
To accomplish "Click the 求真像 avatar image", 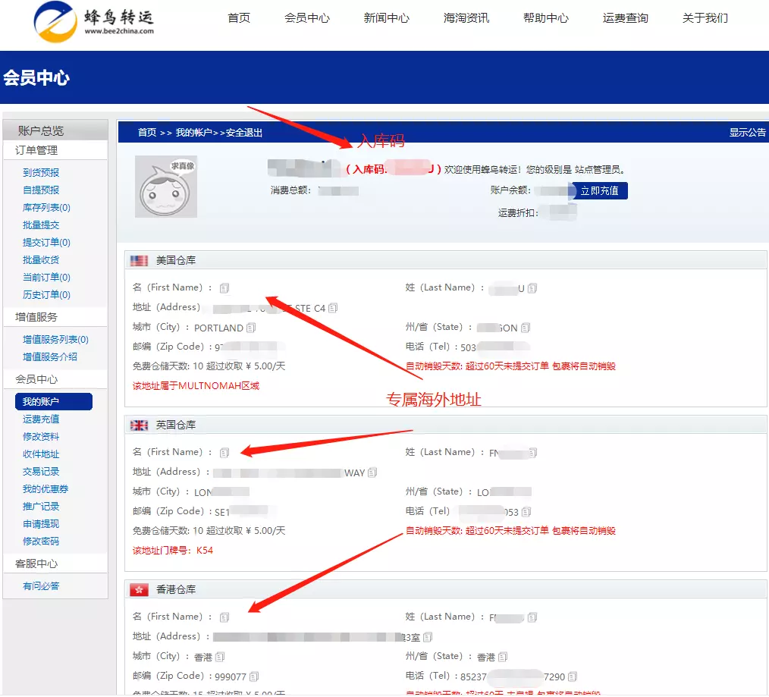I will pos(166,187).
